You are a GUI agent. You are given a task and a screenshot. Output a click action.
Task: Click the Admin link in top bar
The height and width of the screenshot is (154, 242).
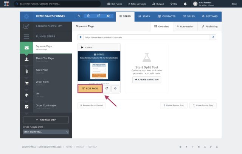(x=234, y=4)
